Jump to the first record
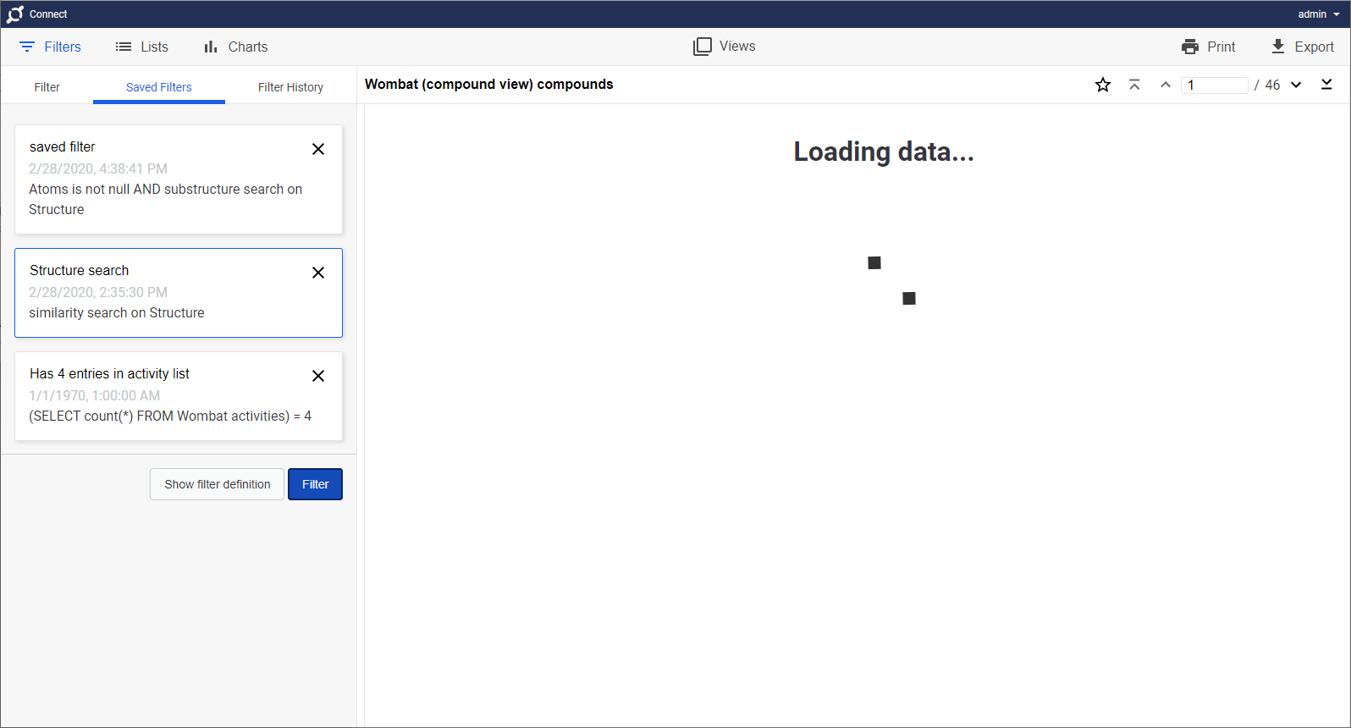 [1134, 85]
